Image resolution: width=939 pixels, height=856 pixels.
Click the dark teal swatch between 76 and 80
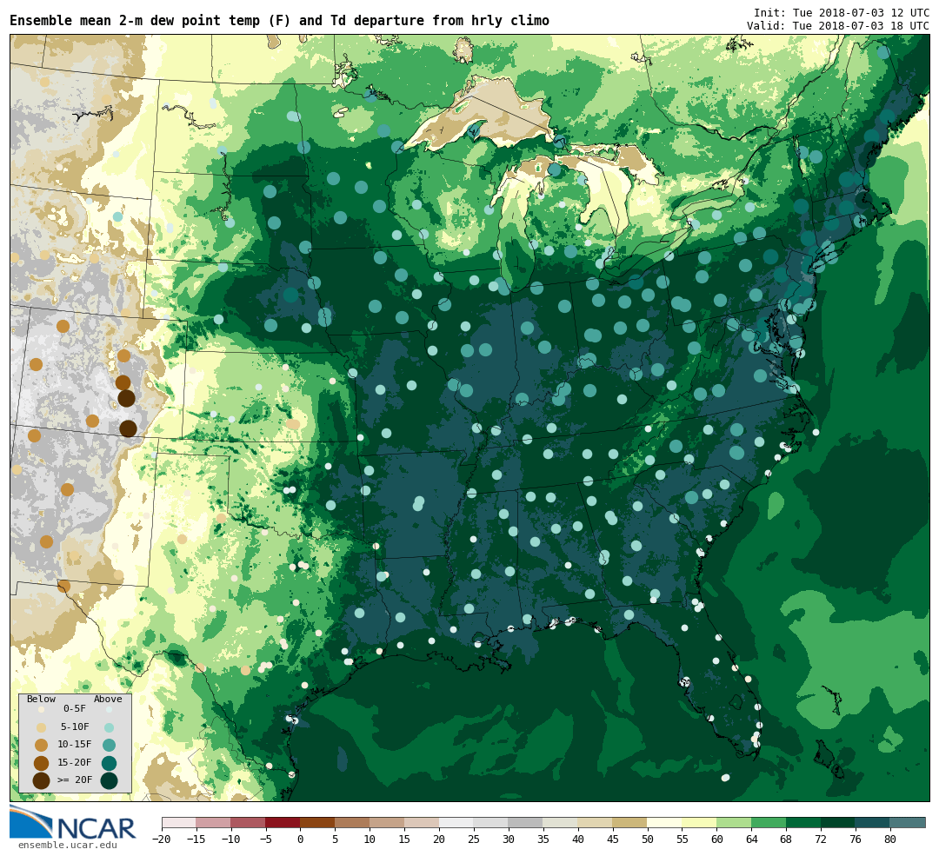pyautogui.click(x=873, y=822)
